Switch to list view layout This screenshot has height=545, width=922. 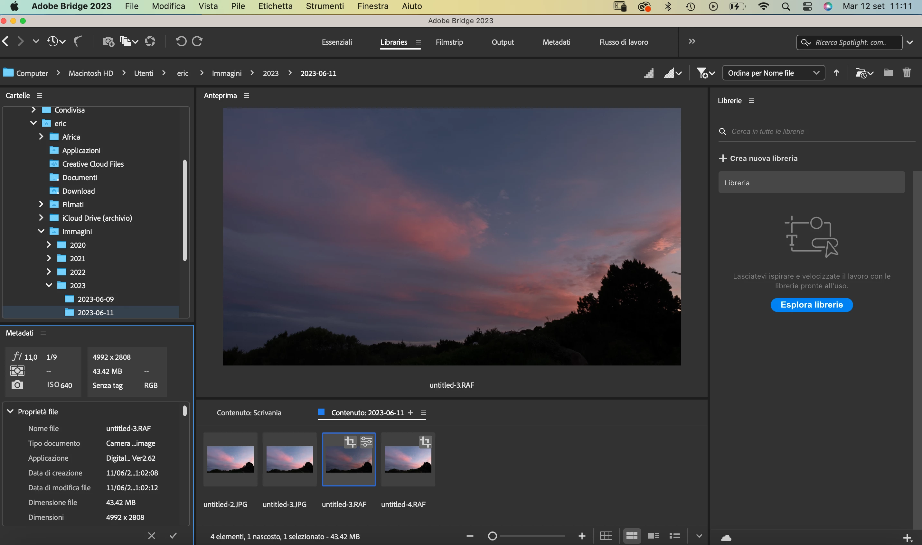pyautogui.click(x=674, y=536)
